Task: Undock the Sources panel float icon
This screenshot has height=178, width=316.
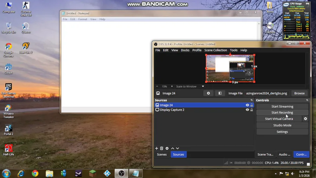Action: (x=251, y=100)
